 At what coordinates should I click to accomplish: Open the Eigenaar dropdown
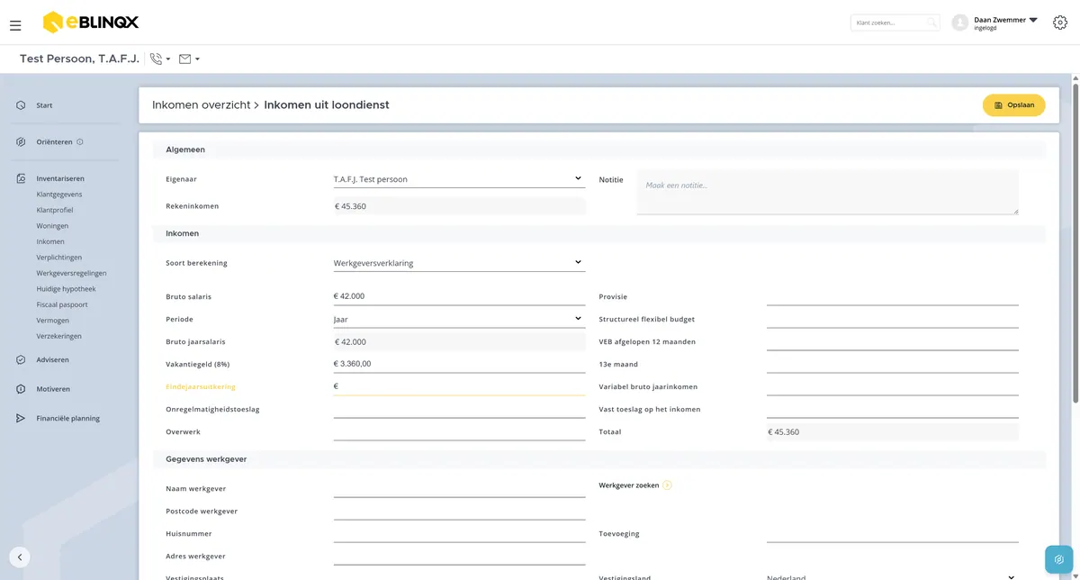point(459,179)
